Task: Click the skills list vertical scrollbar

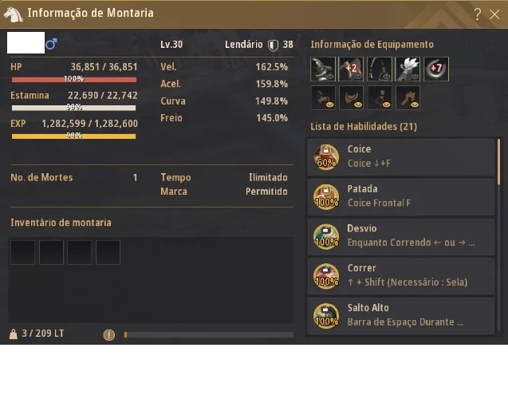Action: (498, 162)
